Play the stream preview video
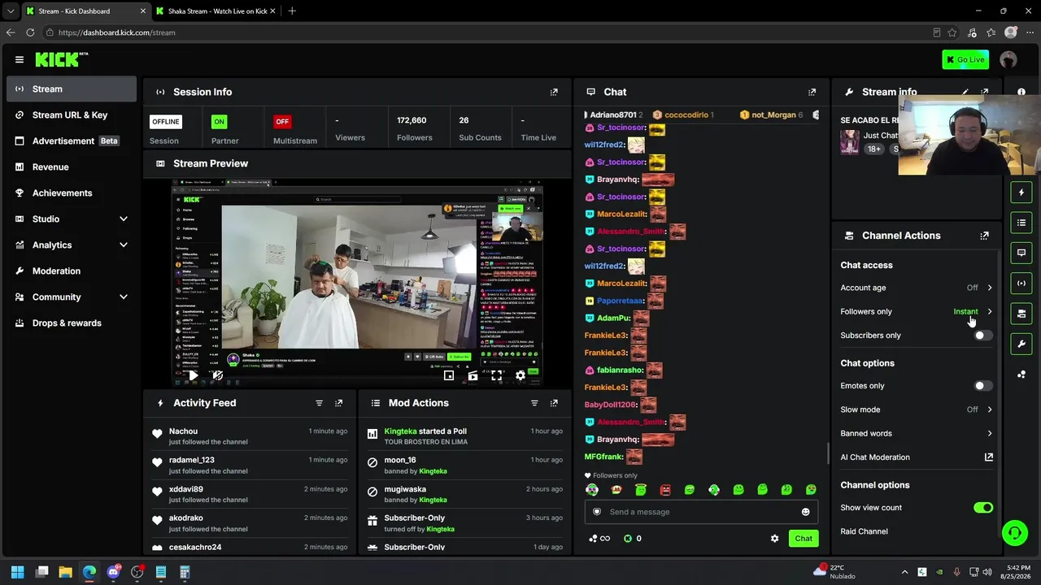Image resolution: width=1041 pixels, height=585 pixels. (193, 375)
